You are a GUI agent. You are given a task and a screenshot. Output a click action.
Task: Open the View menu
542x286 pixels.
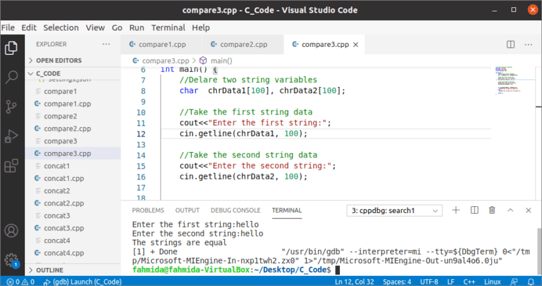[x=95, y=27]
